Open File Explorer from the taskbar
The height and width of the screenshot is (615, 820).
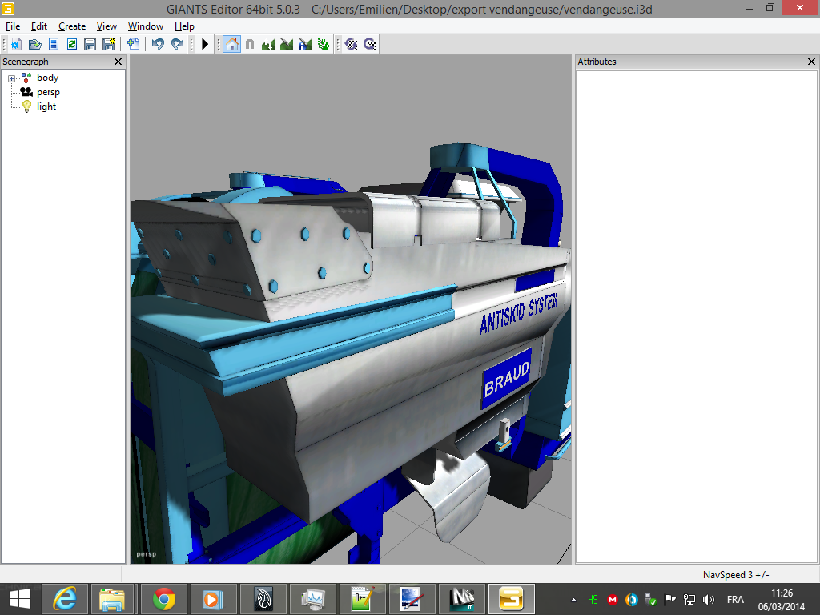pyautogui.click(x=112, y=599)
